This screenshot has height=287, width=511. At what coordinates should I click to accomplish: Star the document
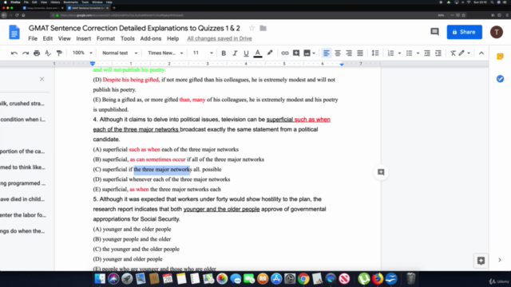(x=252, y=29)
